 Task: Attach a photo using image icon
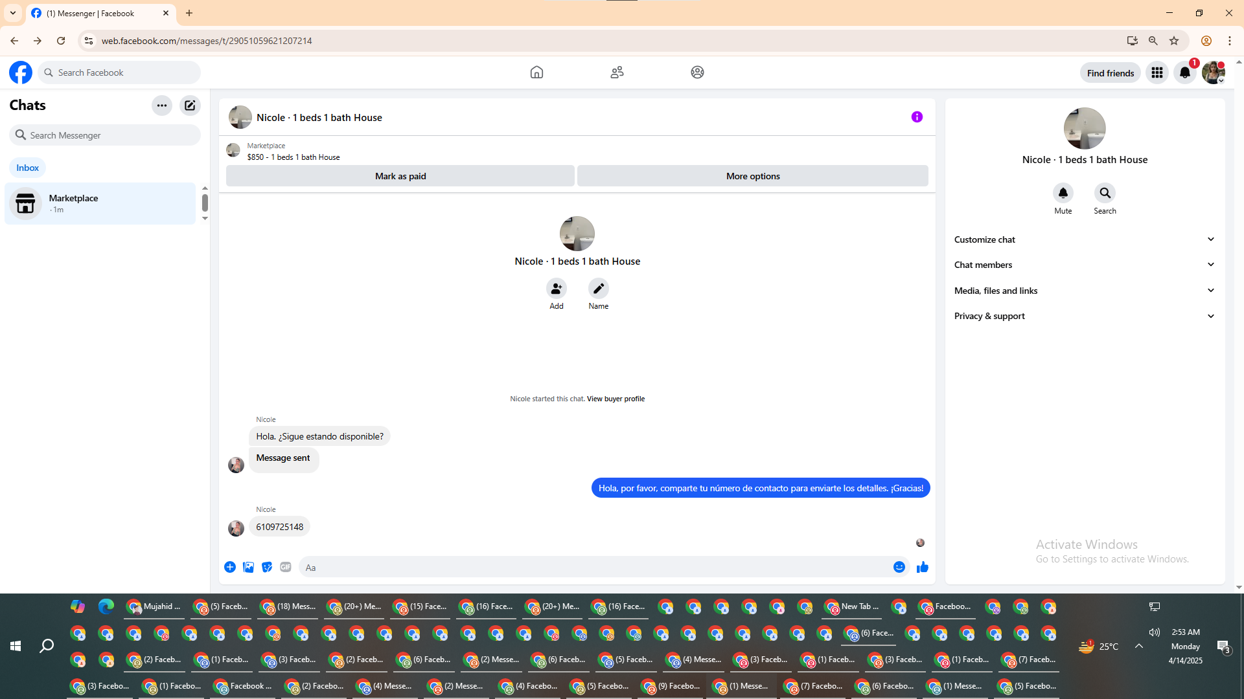pos(248,567)
